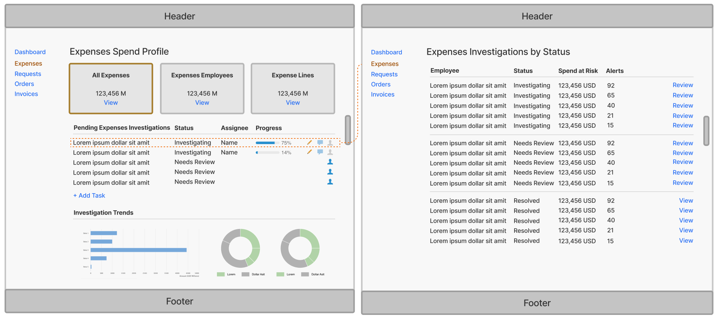Open the comment bubble in the 75% row
The width and height of the screenshot is (717, 321).
point(320,143)
